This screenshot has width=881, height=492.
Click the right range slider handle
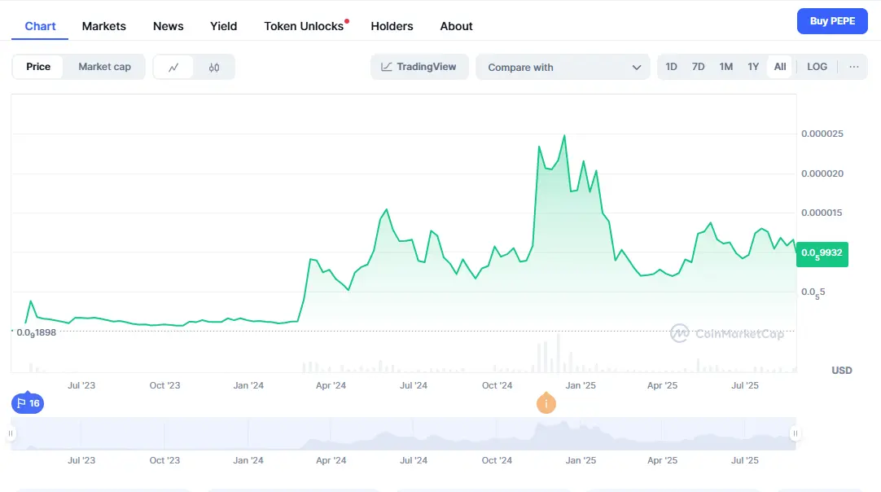[795, 433]
